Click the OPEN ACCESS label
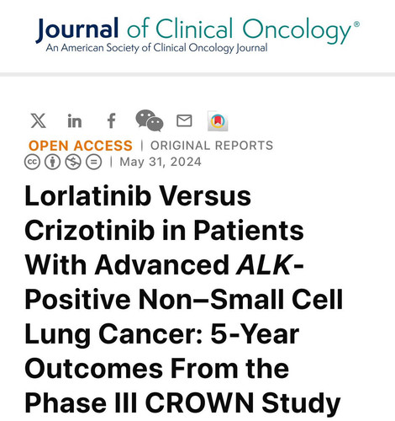 81,146
